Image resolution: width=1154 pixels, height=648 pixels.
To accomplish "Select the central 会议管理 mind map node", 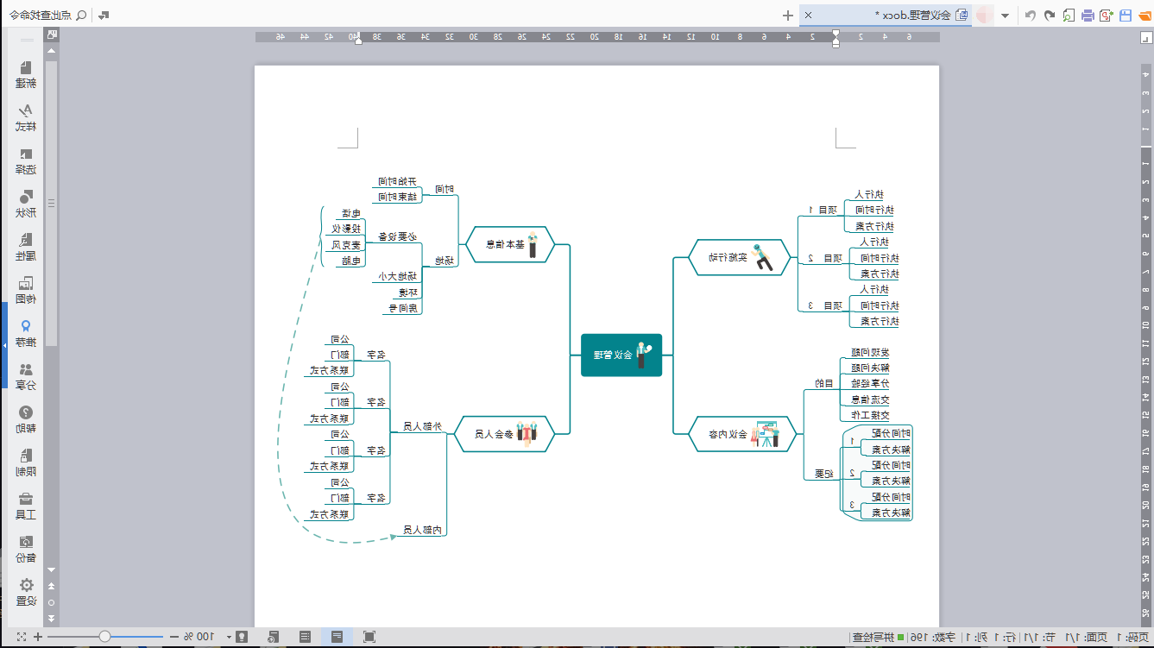I will [621, 355].
